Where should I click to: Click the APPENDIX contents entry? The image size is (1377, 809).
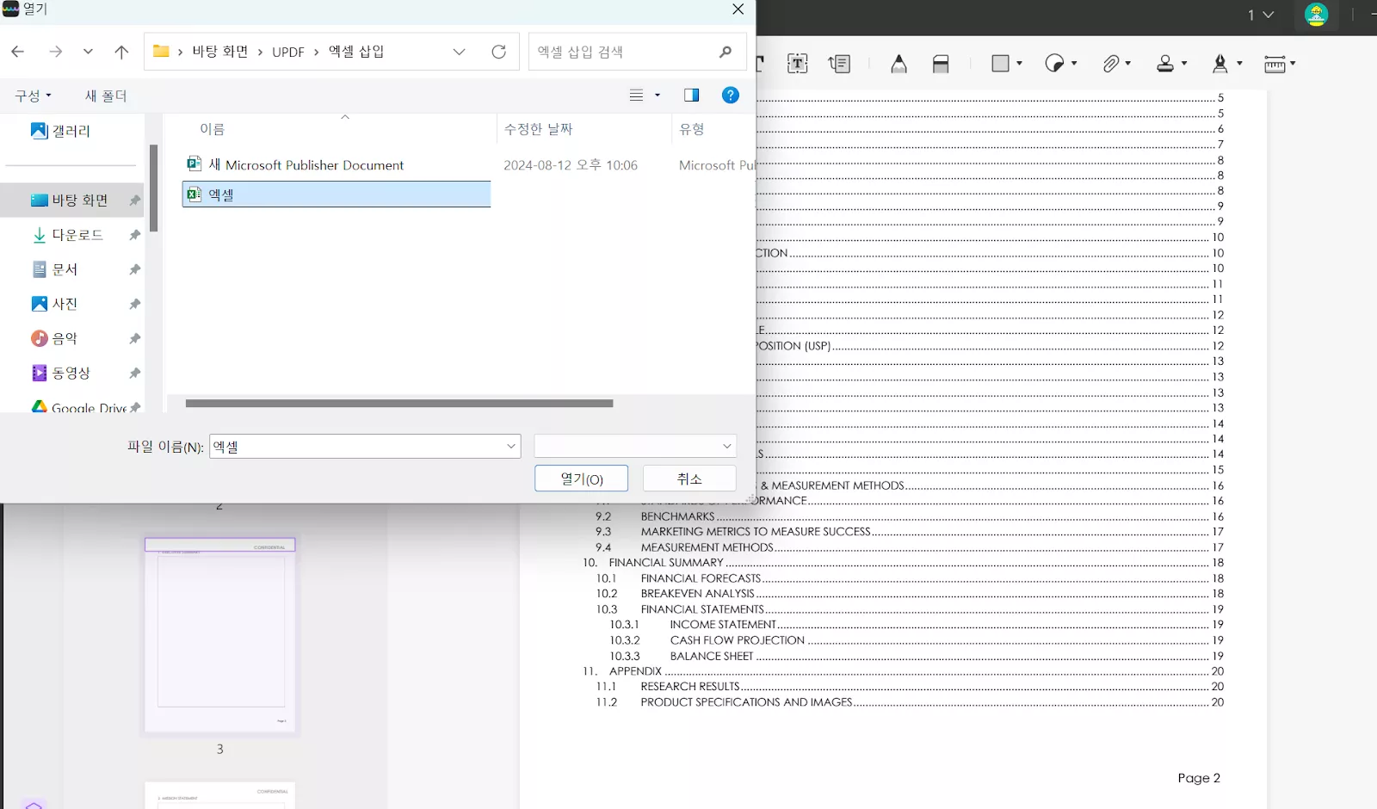pyautogui.click(x=635, y=671)
